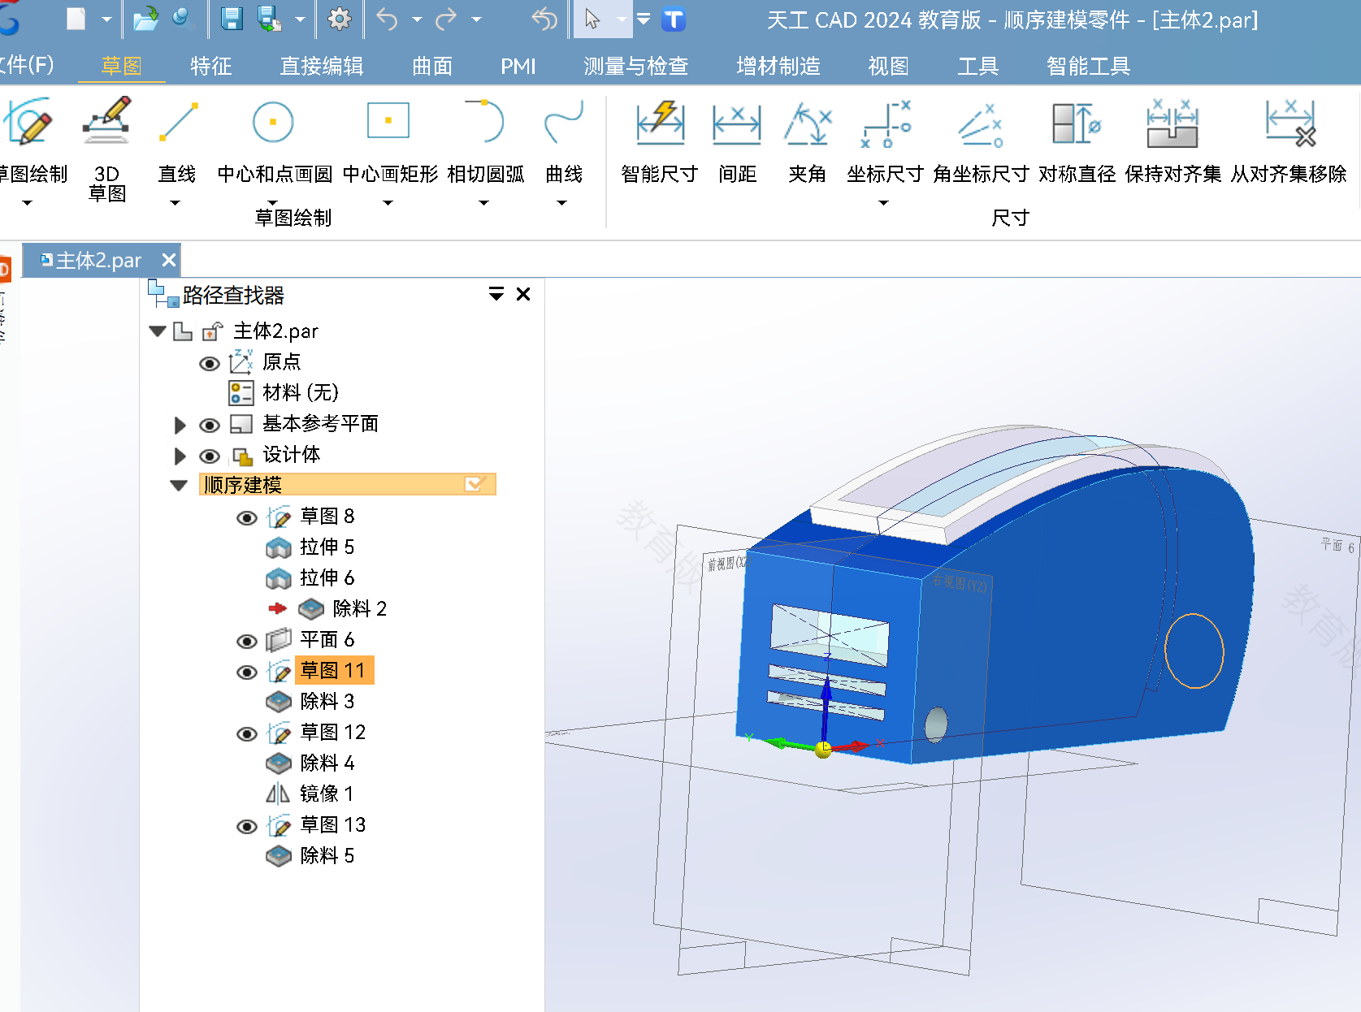Toggle visibility of 草图 8
1361x1012 pixels.
[x=247, y=517]
